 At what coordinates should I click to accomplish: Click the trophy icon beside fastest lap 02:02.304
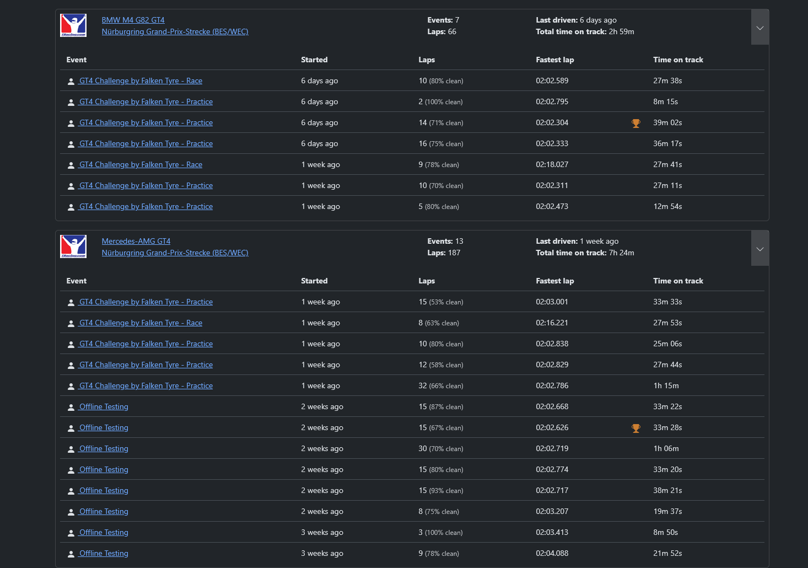point(636,124)
